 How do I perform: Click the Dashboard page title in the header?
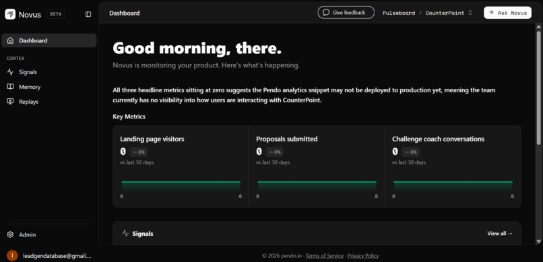(x=125, y=13)
